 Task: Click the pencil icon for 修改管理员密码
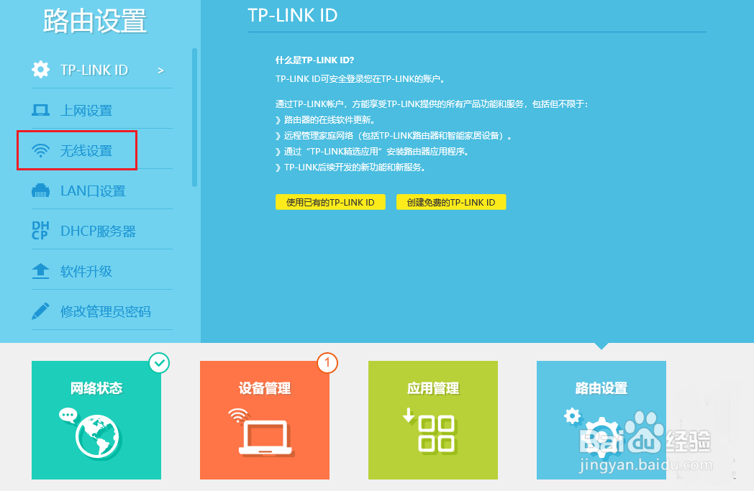40,311
